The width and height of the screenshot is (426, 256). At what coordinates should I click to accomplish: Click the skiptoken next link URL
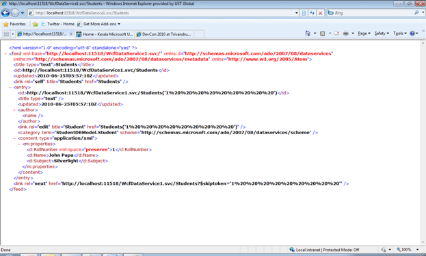coord(201,183)
